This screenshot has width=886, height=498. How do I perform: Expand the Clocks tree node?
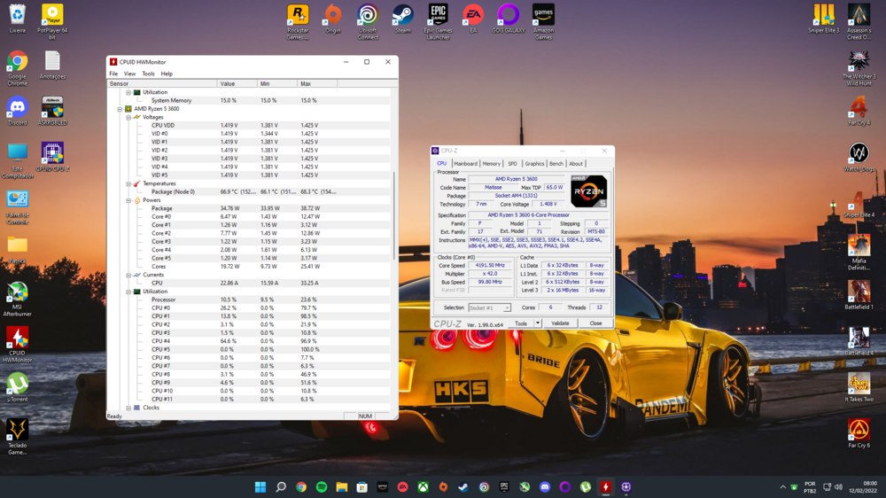[128, 408]
